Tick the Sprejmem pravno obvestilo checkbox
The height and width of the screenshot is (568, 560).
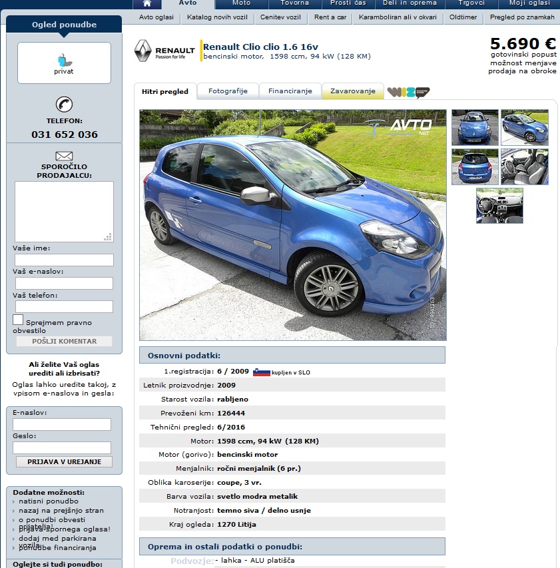tap(18, 320)
